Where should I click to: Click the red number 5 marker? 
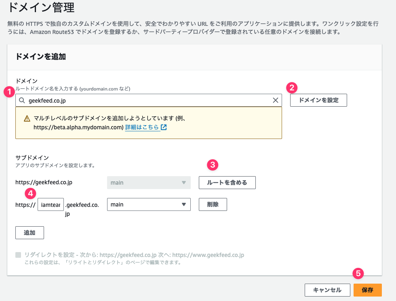pos(358,274)
